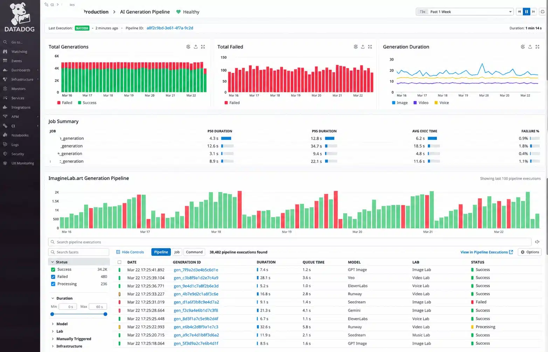The height and width of the screenshot is (352, 548).
Task: Open View in Pipeline Executions link
Action: pos(487,252)
